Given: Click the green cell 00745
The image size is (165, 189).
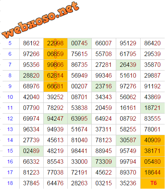Looking at the screenshot, I should 80,43.
